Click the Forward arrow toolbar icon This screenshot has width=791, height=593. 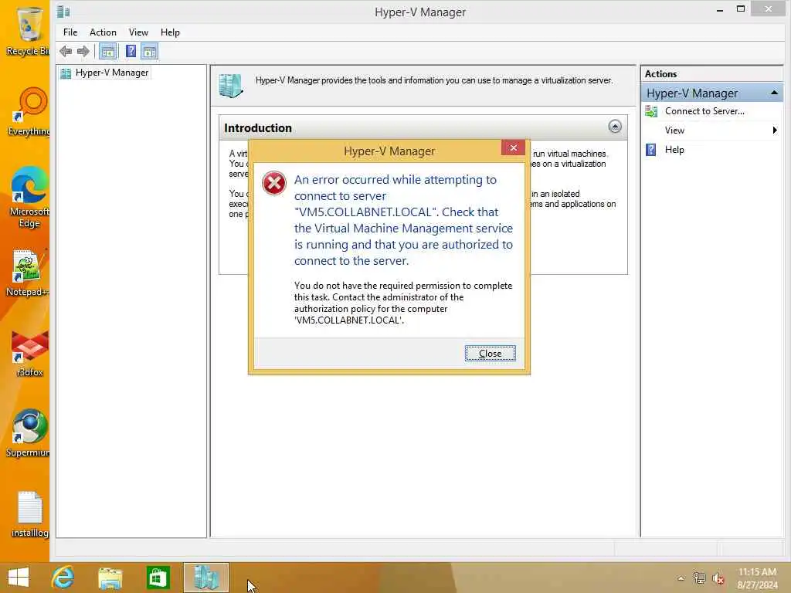coord(83,51)
